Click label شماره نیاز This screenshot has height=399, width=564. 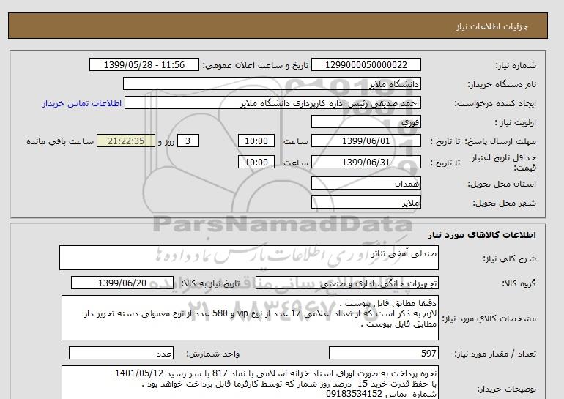[516, 65]
